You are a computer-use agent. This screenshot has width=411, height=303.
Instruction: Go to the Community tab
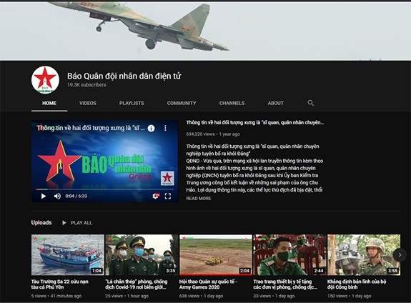click(x=182, y=104)
